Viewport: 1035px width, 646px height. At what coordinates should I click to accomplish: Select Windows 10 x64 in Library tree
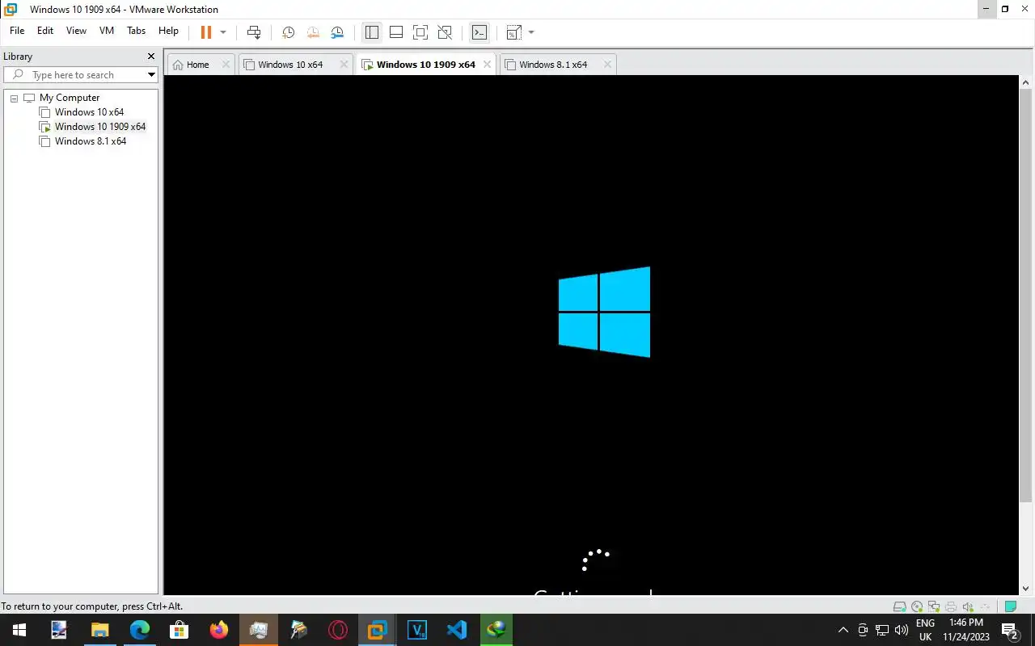tap(89, 112)
